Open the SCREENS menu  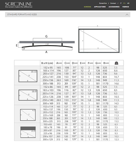tap(87, 7)
